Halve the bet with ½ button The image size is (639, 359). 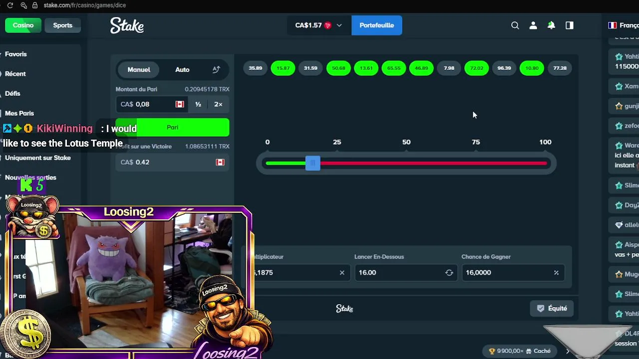point(198,104)
